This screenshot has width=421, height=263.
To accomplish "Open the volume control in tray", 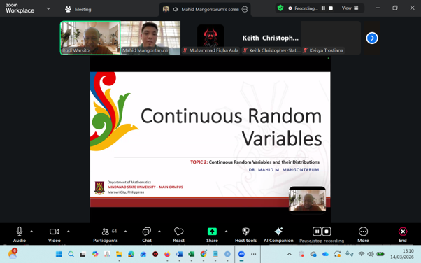I will pos(371,254).
